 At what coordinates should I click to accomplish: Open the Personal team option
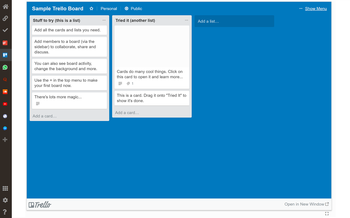109,8
